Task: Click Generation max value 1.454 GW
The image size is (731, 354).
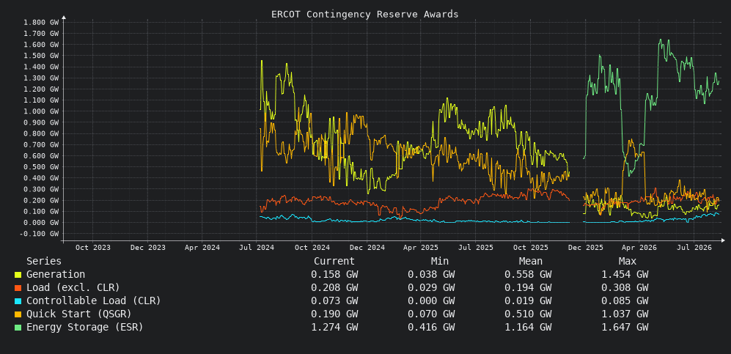Action: point(625,275)
